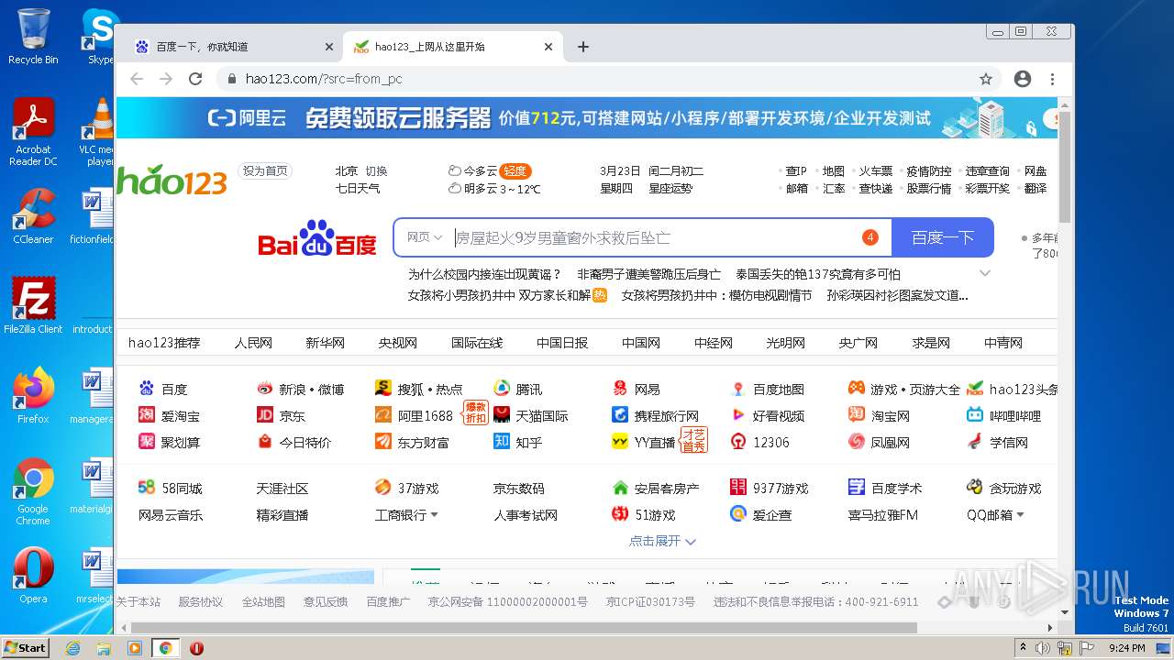Open 星座运势 link
The width and height of the screenshot is (1174, 660).
[x=670, y=188]
